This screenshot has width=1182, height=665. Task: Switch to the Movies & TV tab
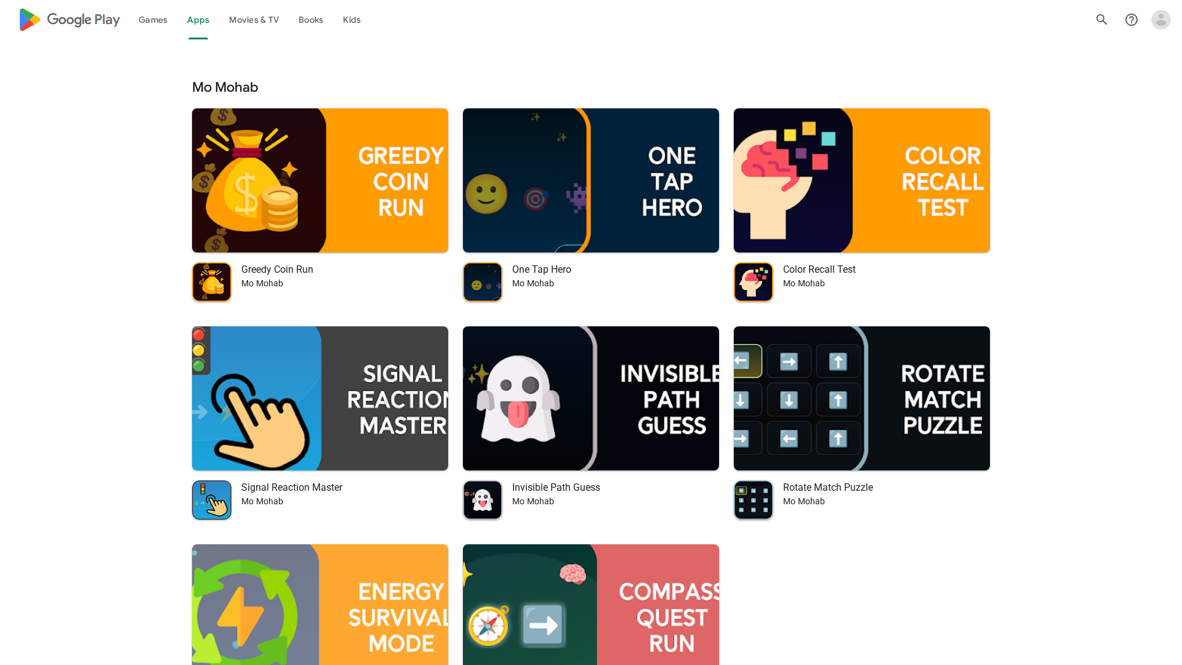[254, 20]
